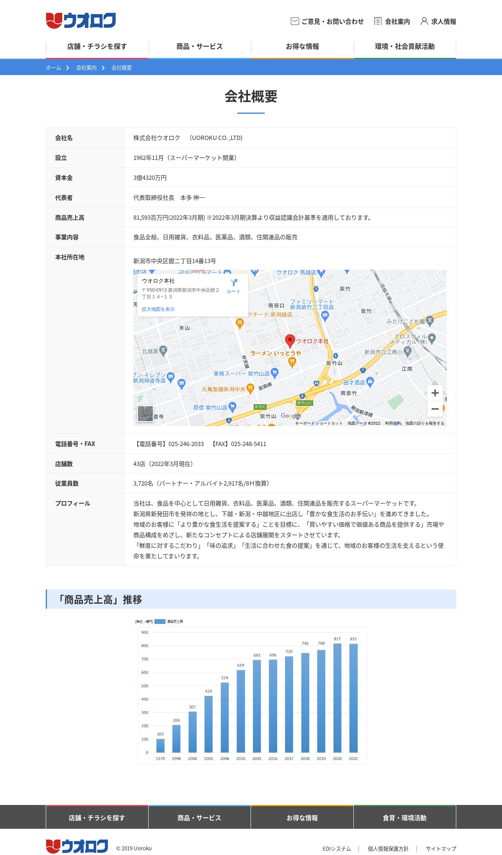502x855 pixels.
Task: Click 会社概要 in the breadcrumb
Action: (122, 68)
